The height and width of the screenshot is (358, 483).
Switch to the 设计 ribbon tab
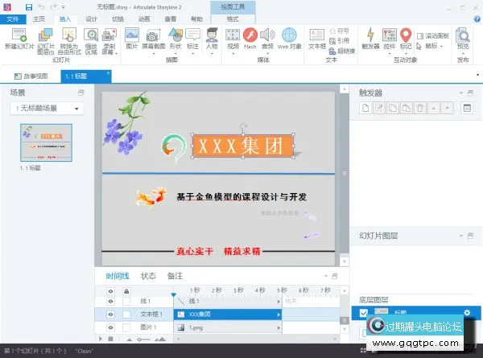coord(92,19)
